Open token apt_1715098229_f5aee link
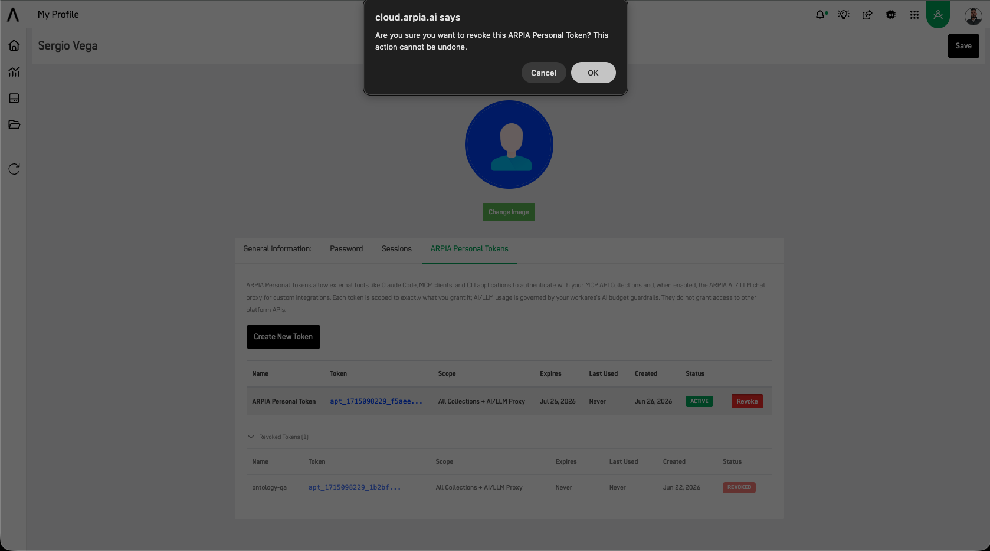 [376, 401]
